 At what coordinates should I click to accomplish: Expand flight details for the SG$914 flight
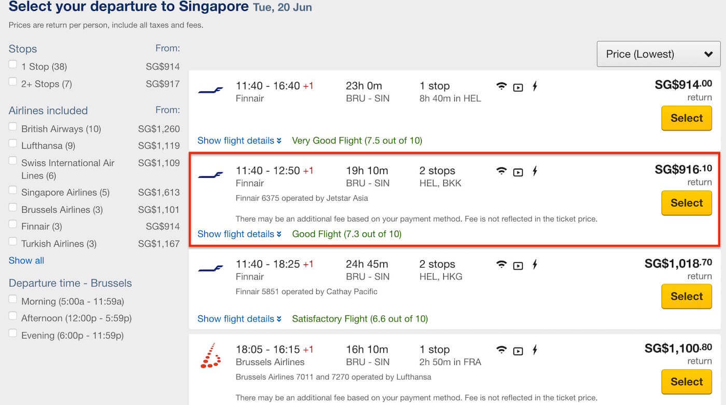tap(239, 141)
